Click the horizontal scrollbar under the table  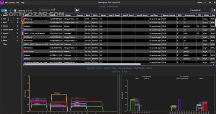[82, 64]
